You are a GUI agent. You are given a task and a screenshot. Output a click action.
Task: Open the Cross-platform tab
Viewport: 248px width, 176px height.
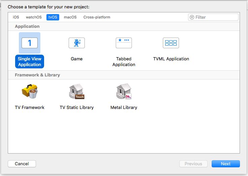(97, 17)
